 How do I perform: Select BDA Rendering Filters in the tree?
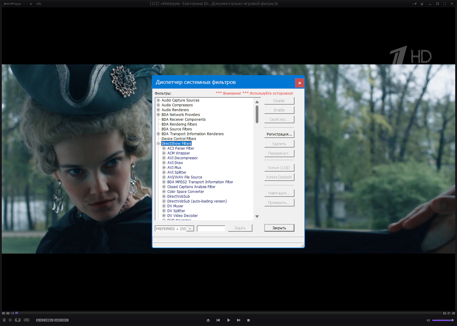coord(179,124)
